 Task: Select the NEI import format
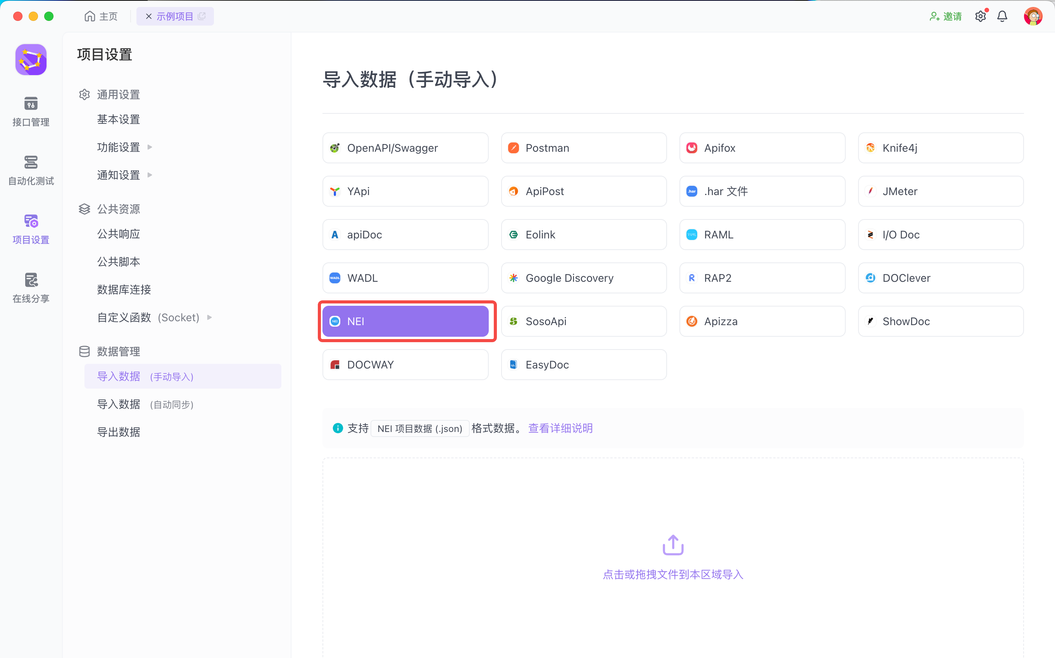click(x=406, y=321)
